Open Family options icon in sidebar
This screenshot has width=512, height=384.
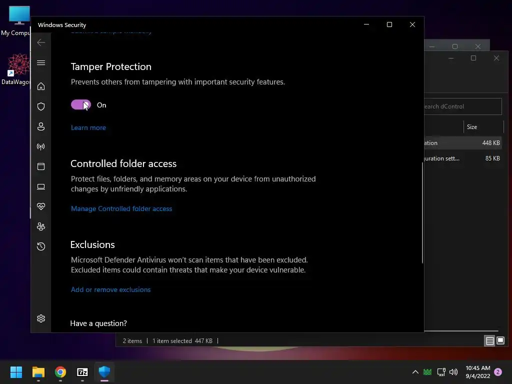(x=41, y=226)
